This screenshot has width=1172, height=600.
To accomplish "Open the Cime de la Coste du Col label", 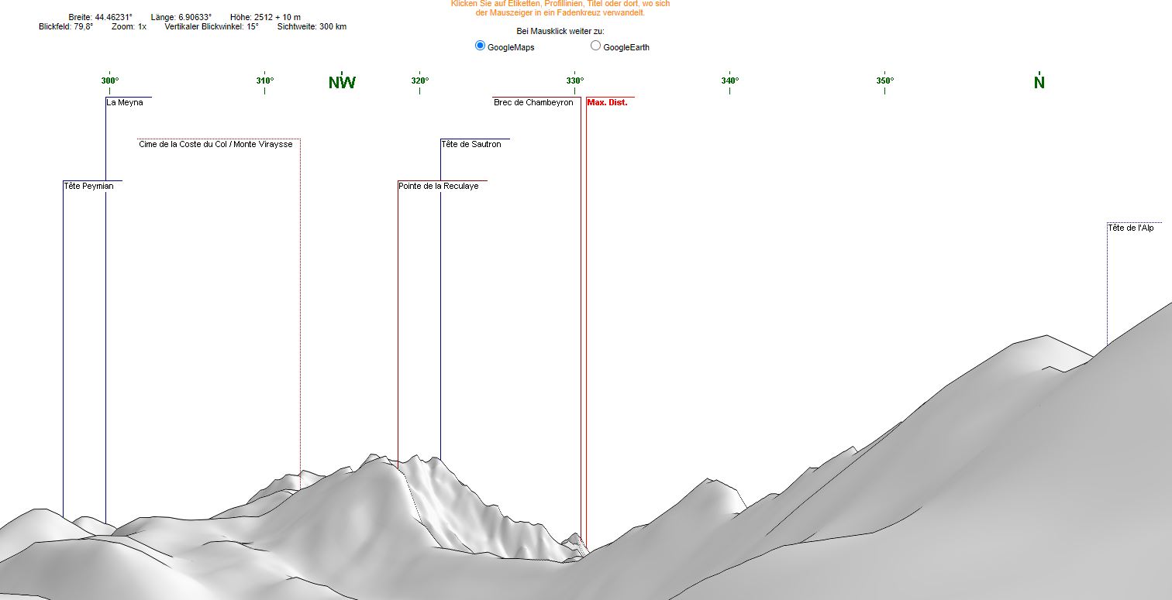I will coord(215,144).
